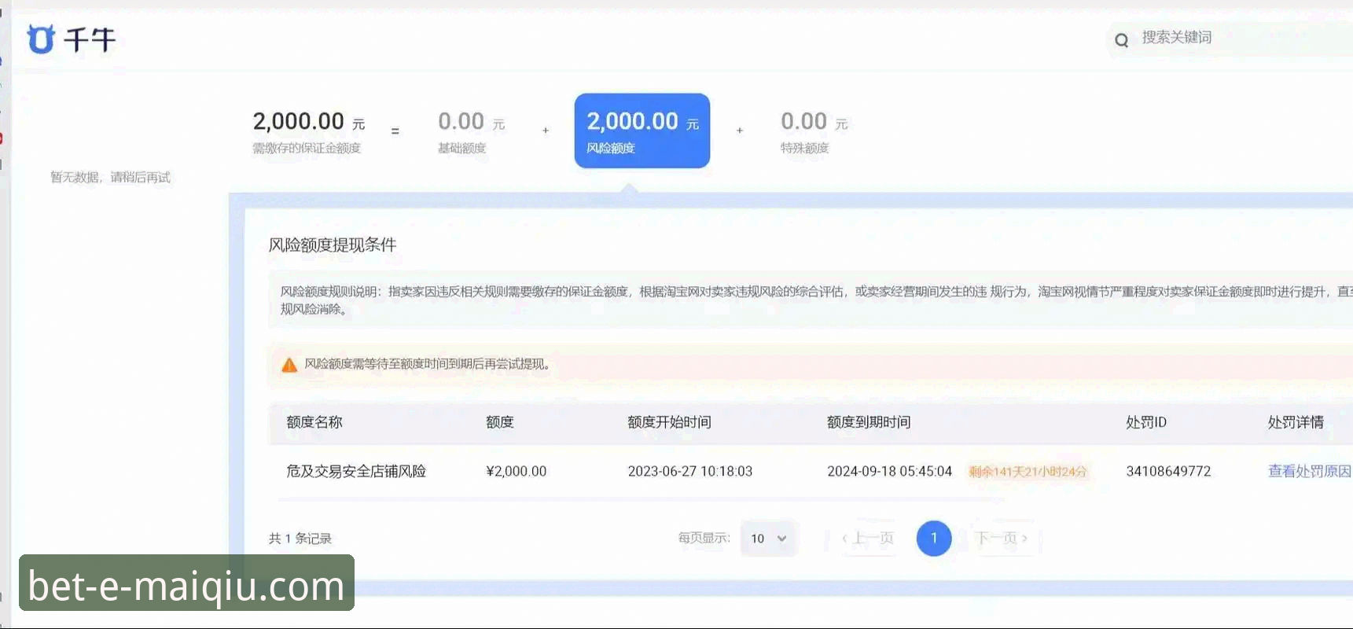
Task: Click expiry time 2024-09-18 05:45:04
Action: click(x=889, y=471)
